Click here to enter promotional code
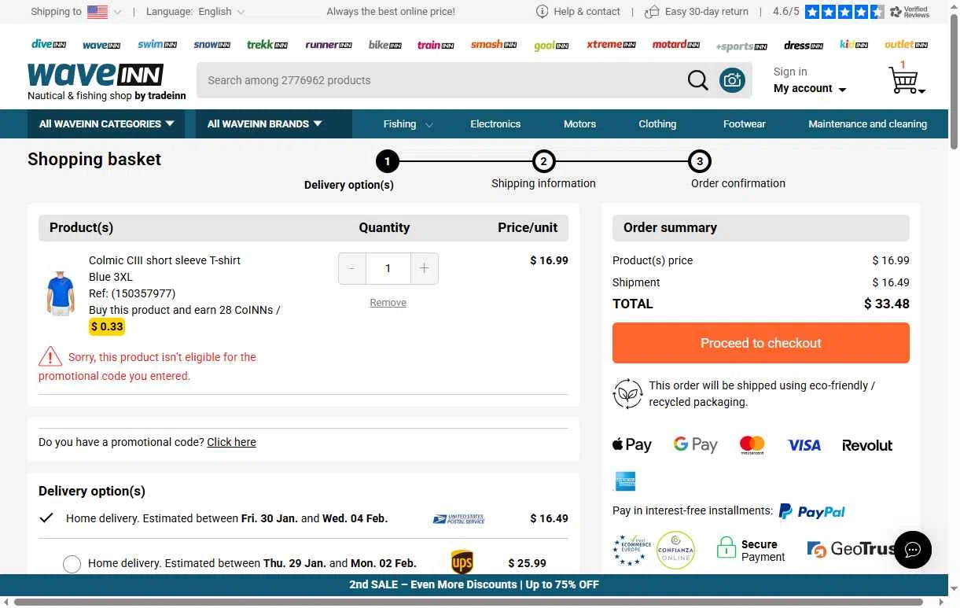The height and width of the screenshot is (608, 960). coord(231,442)
